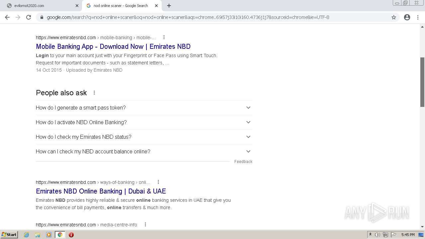Screen dimensions: 425x239
Task: Close the evilornot2020.com tab
Action: click(77, 6)
